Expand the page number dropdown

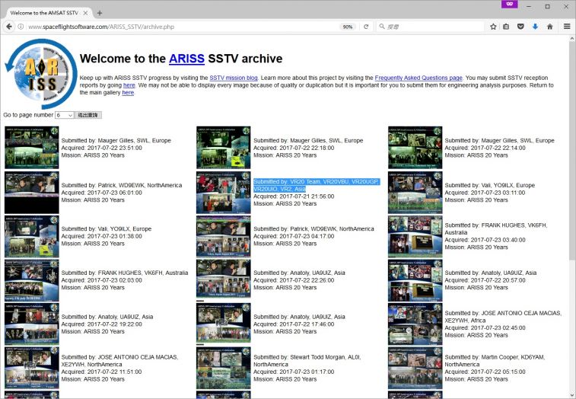point(65,115)
